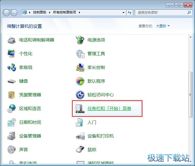195x166 pixels.
Task: Open the 设备和打印机 link
Action: tap(100, 136)
